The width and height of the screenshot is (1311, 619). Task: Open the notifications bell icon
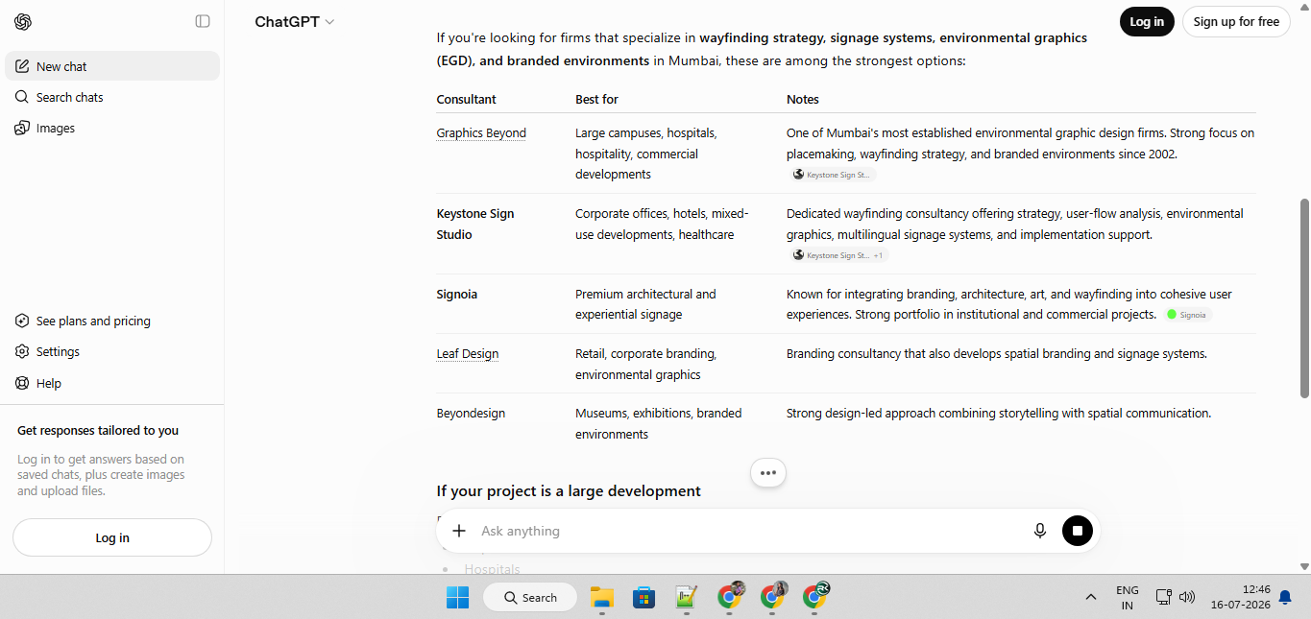pyautogui.click(x=1285, y=597)
